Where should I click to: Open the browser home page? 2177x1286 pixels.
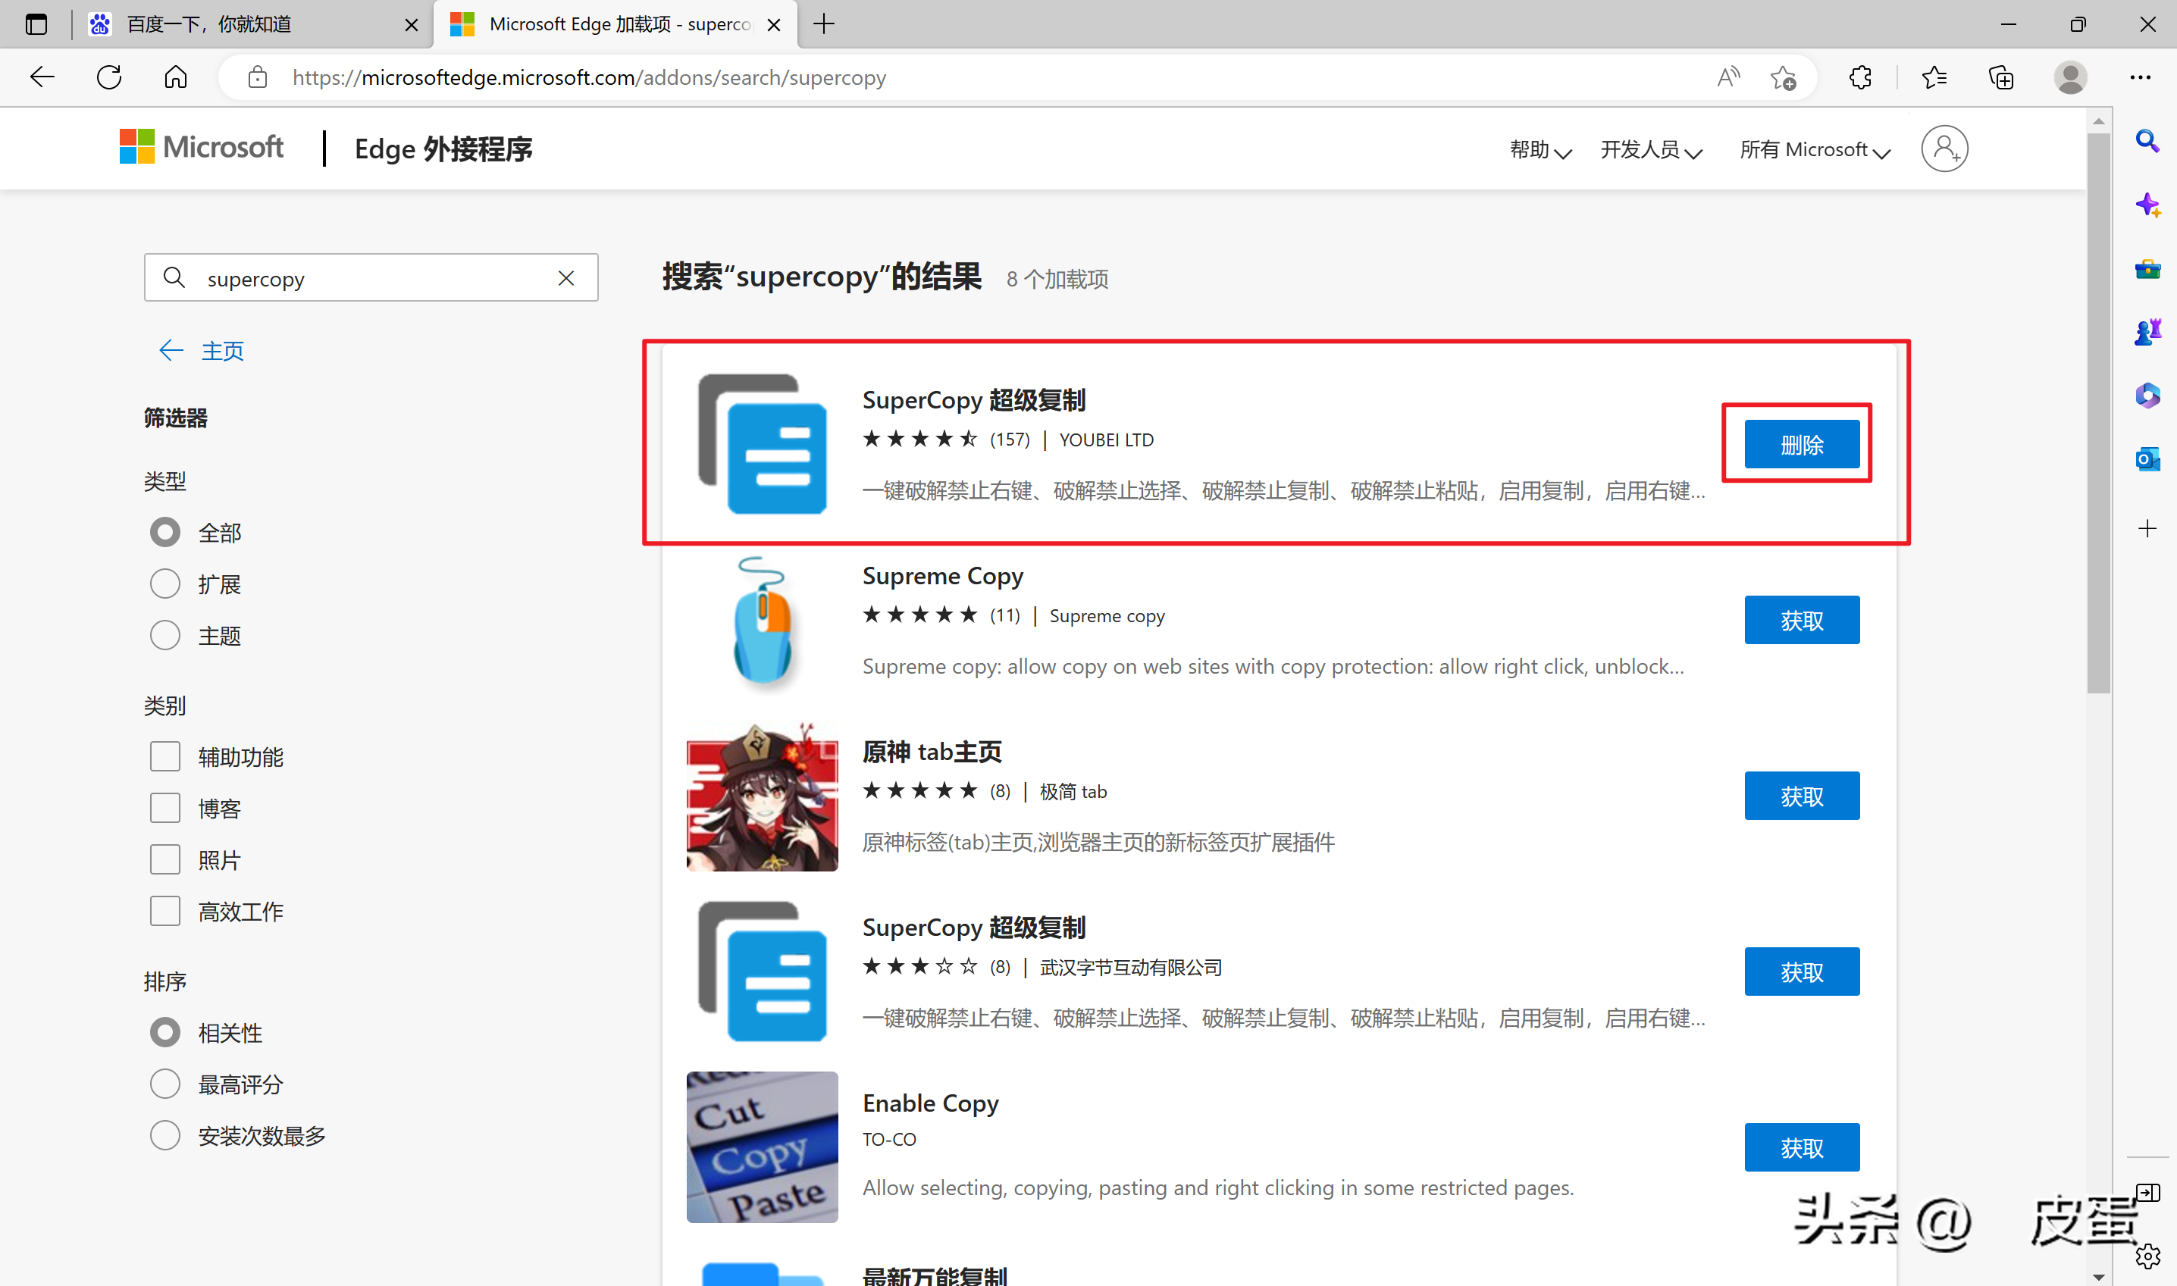coord(176,77)
